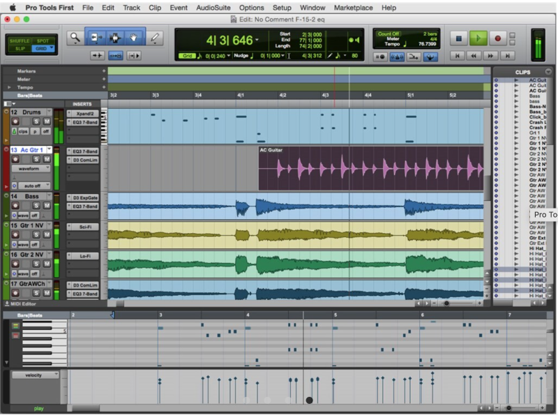This screenshot has width=558, height=415.
Task: Open the Track menu
Action: click(131, 8)
